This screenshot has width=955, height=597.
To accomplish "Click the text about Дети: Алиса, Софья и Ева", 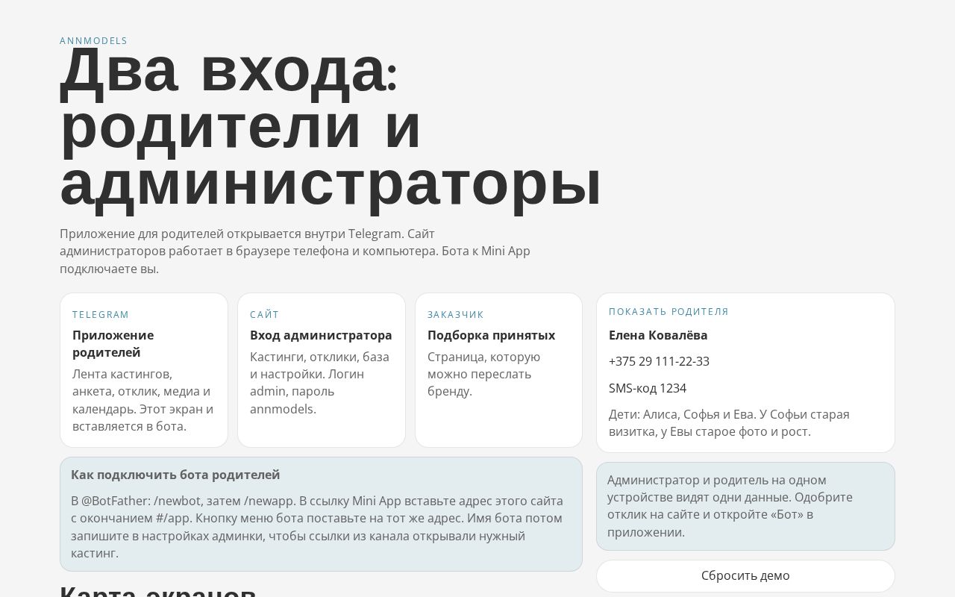I will 729,423.
